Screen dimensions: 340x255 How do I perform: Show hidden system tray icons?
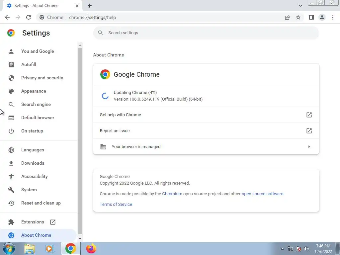coord(282,249)
